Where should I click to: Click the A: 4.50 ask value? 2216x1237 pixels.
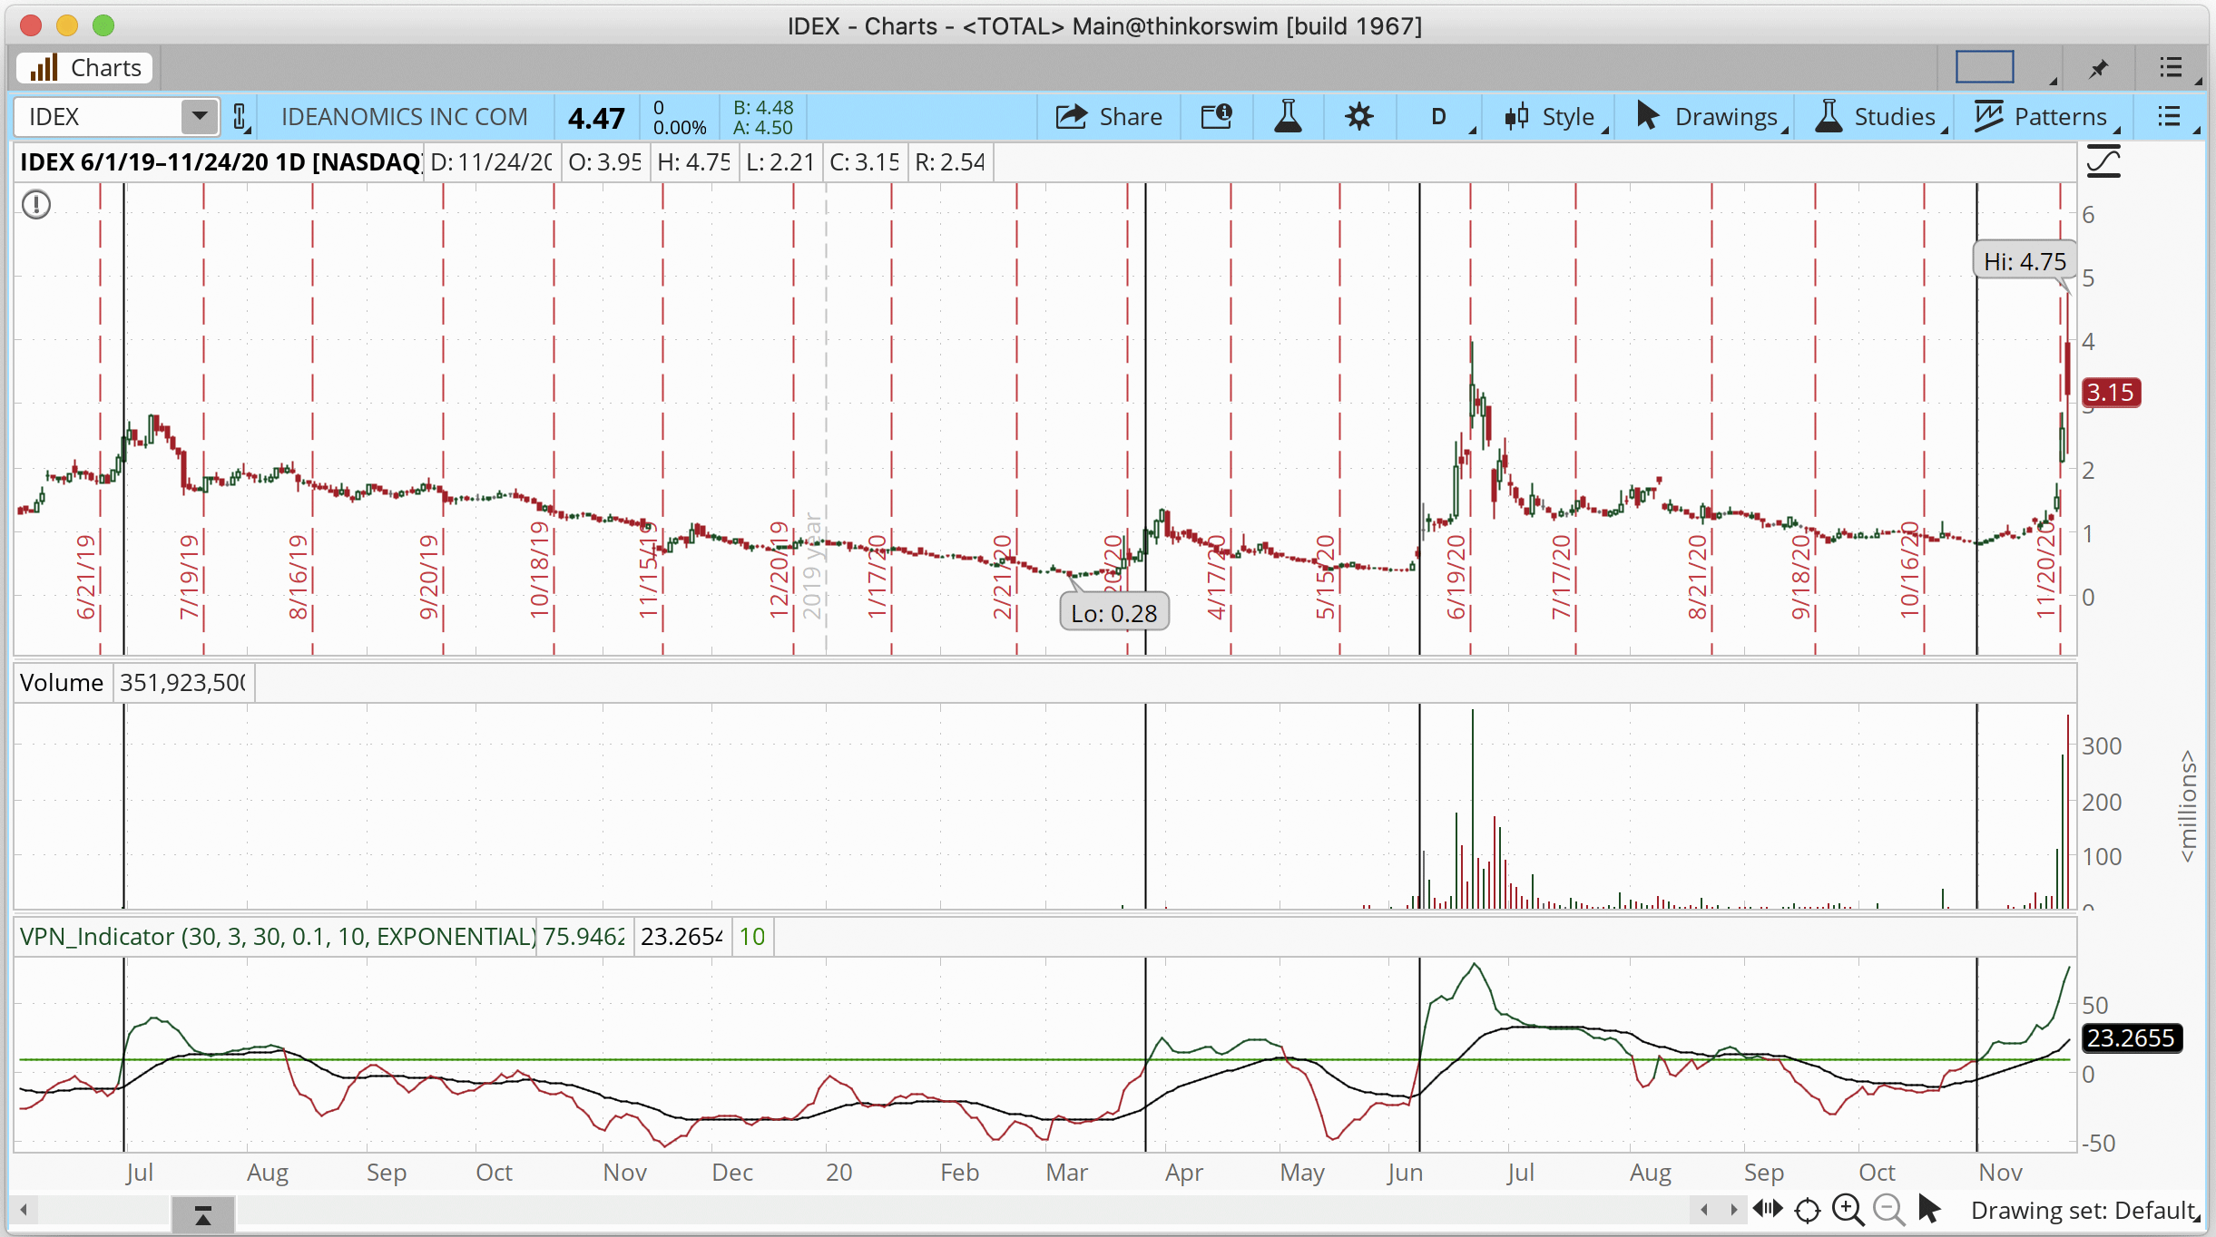click(763, 128)
